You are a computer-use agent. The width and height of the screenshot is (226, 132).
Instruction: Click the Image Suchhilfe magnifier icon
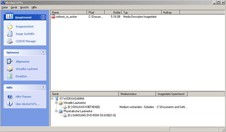tap(10, 34)
